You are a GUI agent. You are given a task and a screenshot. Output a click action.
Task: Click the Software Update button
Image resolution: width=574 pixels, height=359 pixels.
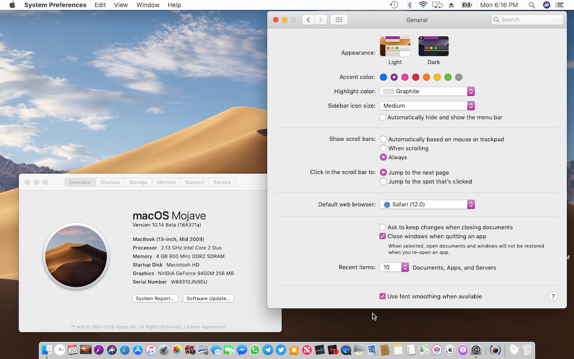[x=209, y=298]
